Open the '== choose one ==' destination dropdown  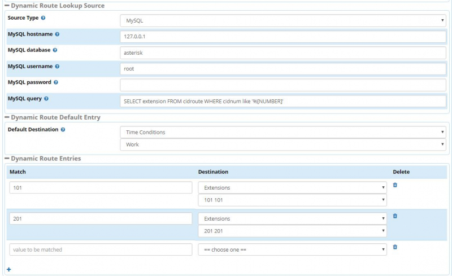pyautogui.click(x=292, y=249)
